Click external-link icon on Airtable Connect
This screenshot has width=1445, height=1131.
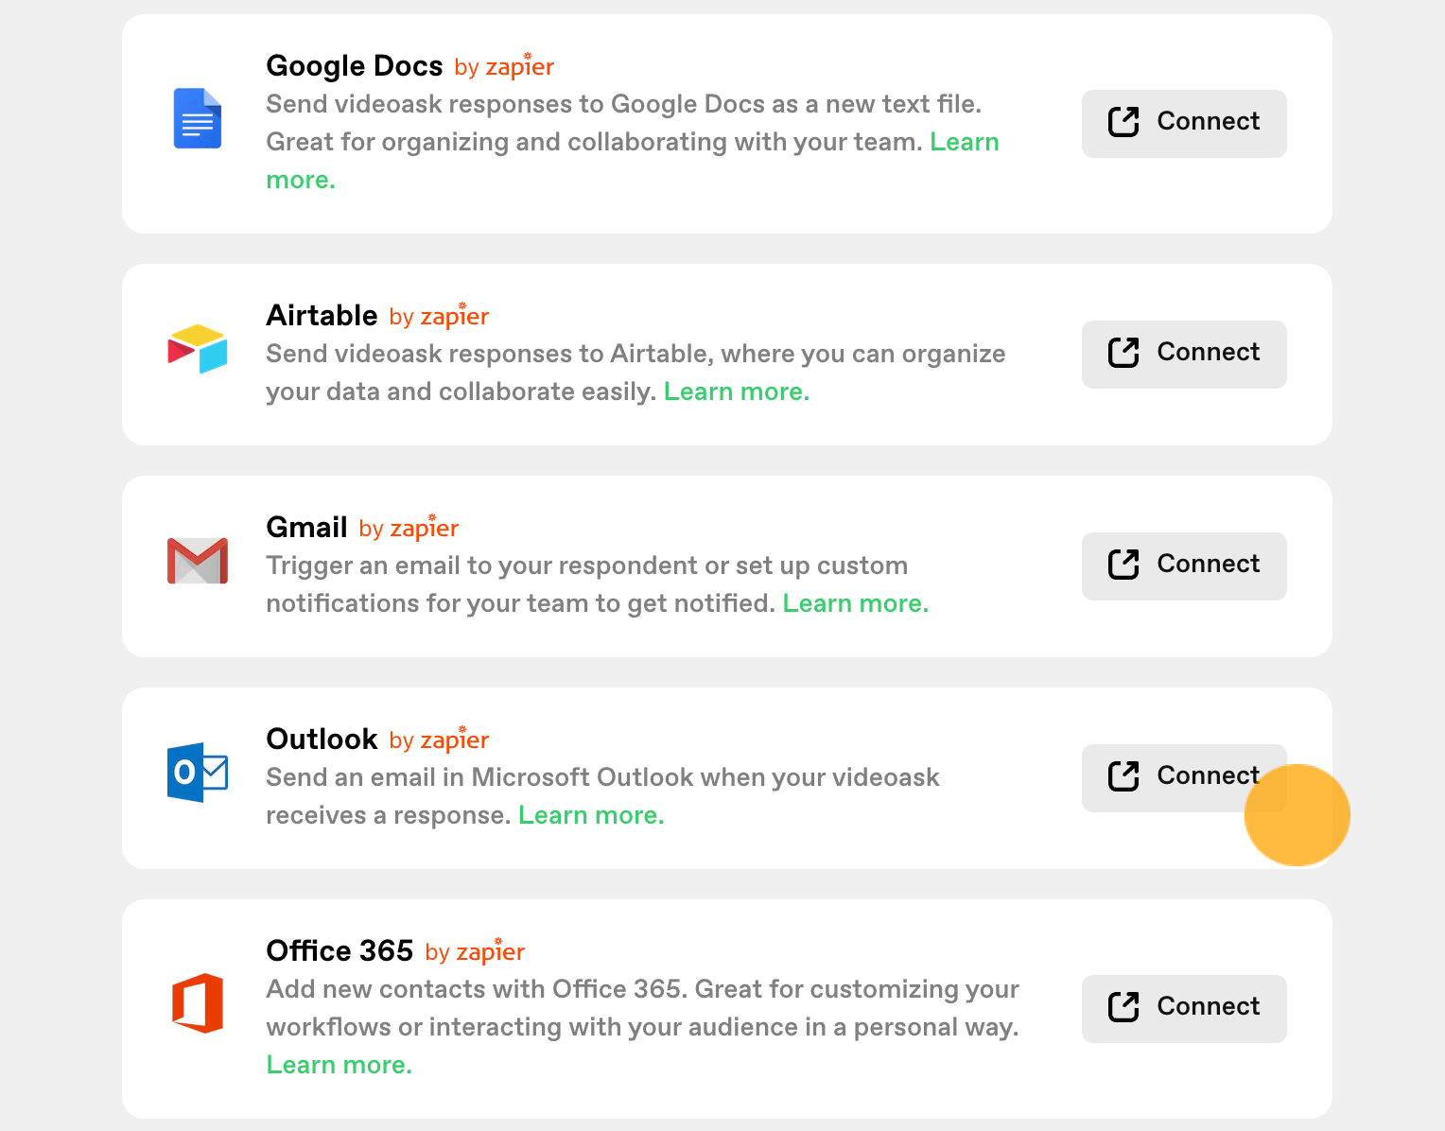tap(1123, 353)
